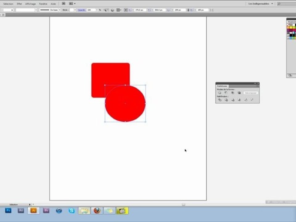296x222 pixels.
Task: Click the Y position value field
Action: (x=160, y=10)
